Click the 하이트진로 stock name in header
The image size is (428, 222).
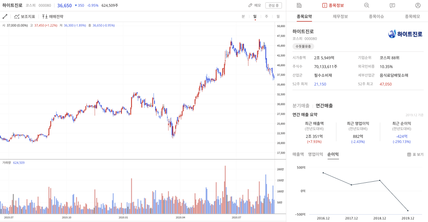tap(12, 5)
